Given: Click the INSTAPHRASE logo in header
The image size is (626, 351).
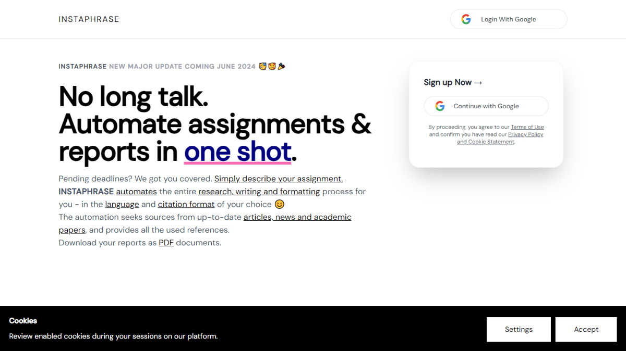Looking at the screenshot, I should coord(89,19).
